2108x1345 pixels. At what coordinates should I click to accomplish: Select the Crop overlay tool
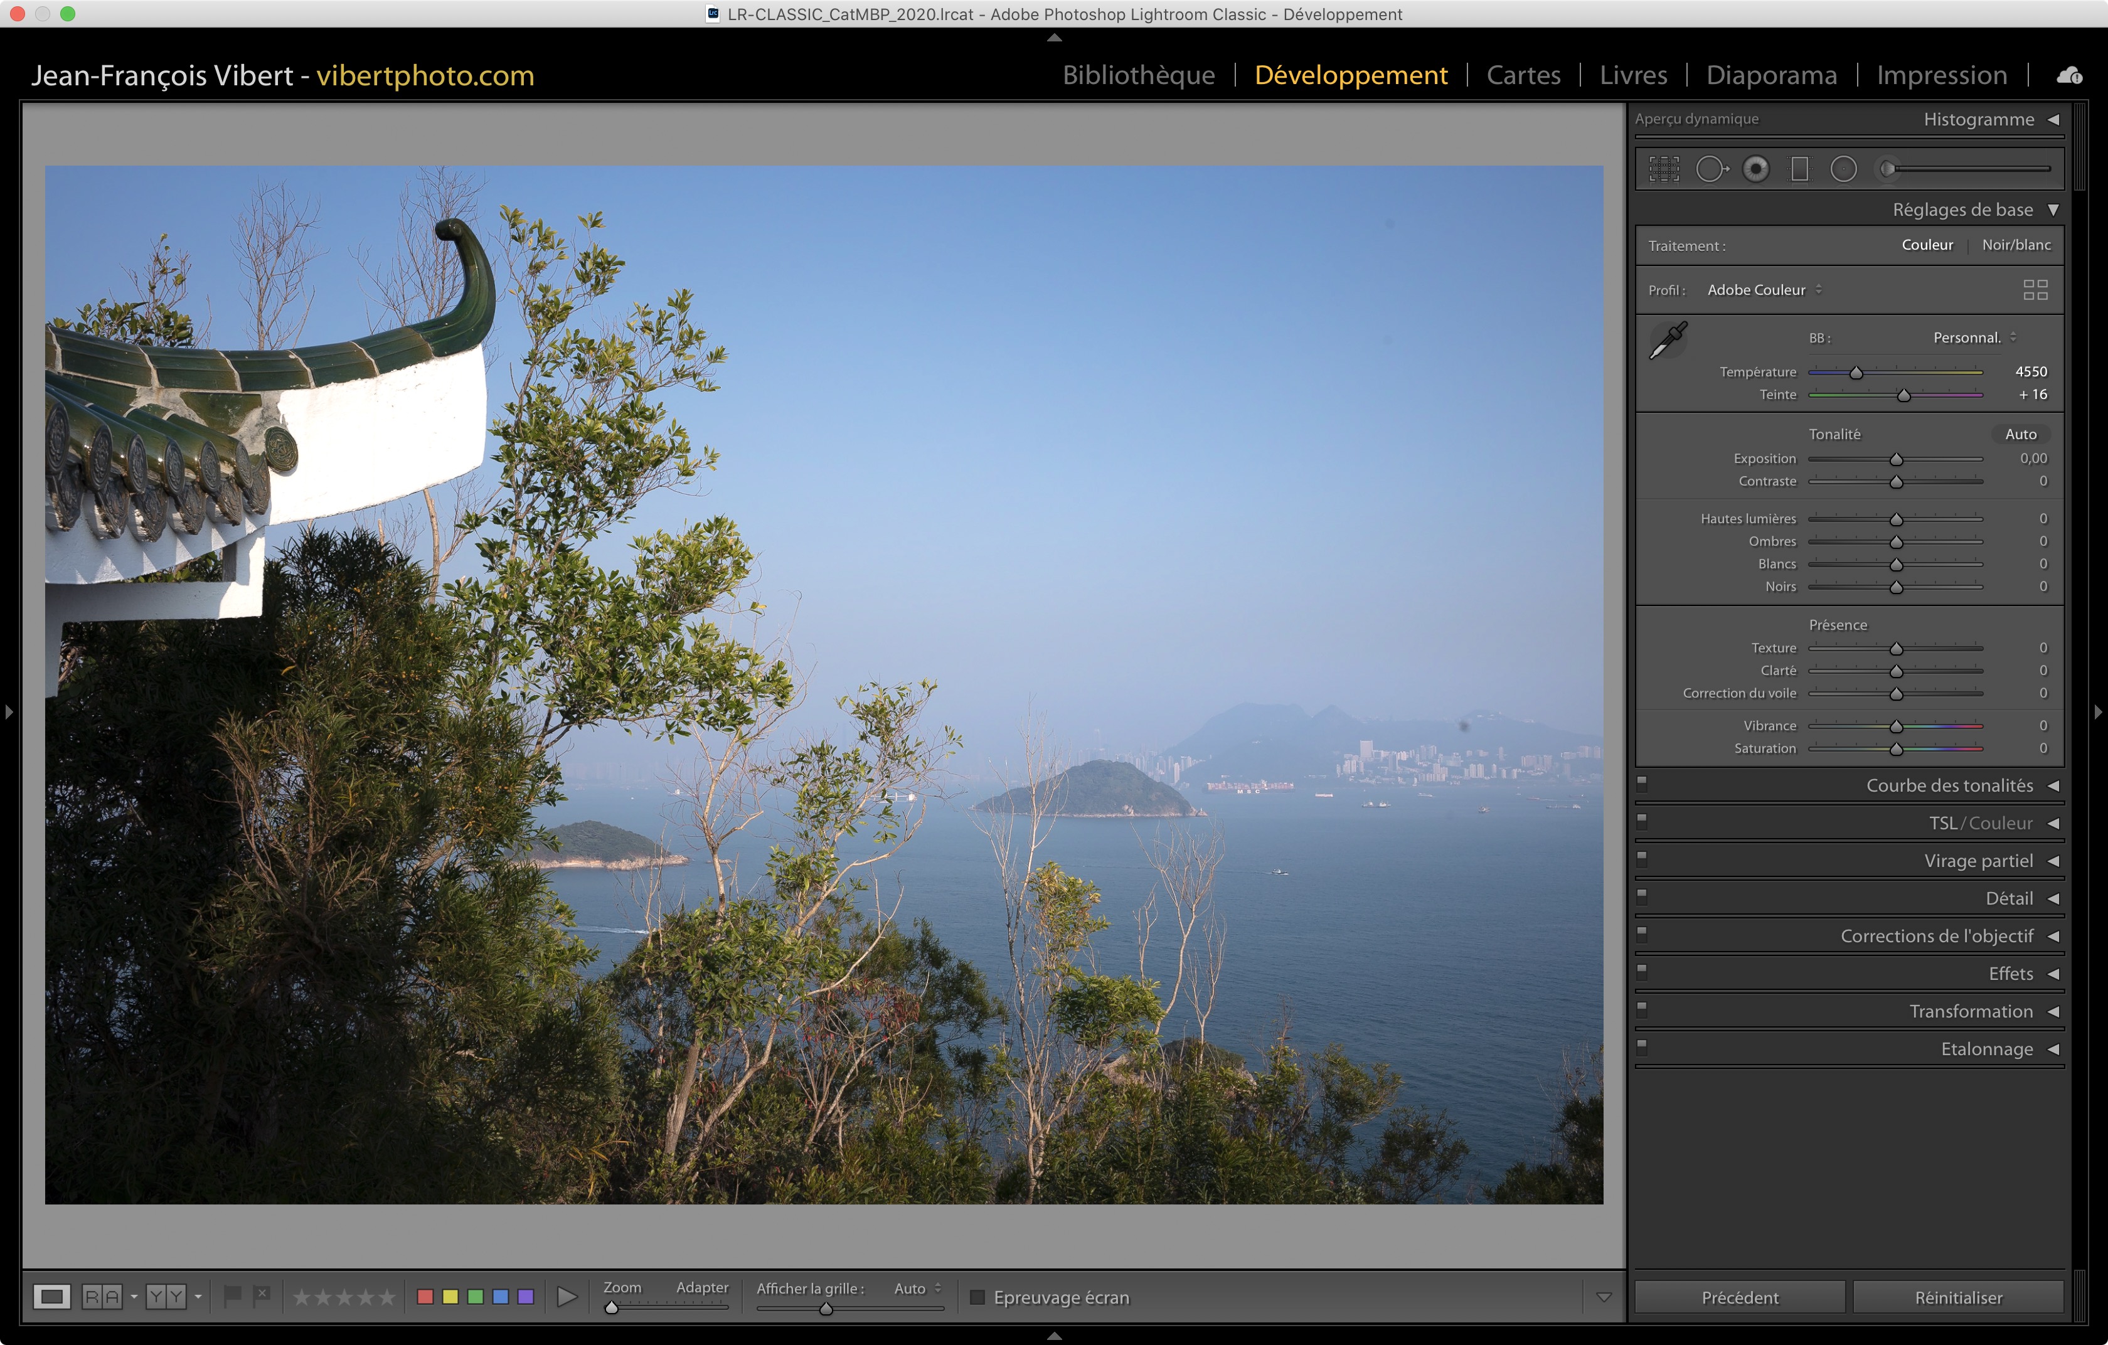tap(1664, 169)
